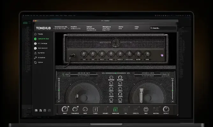Click the Gate knob icon
This screenshot has width=213, height=127.
click(x=85, y=109)
